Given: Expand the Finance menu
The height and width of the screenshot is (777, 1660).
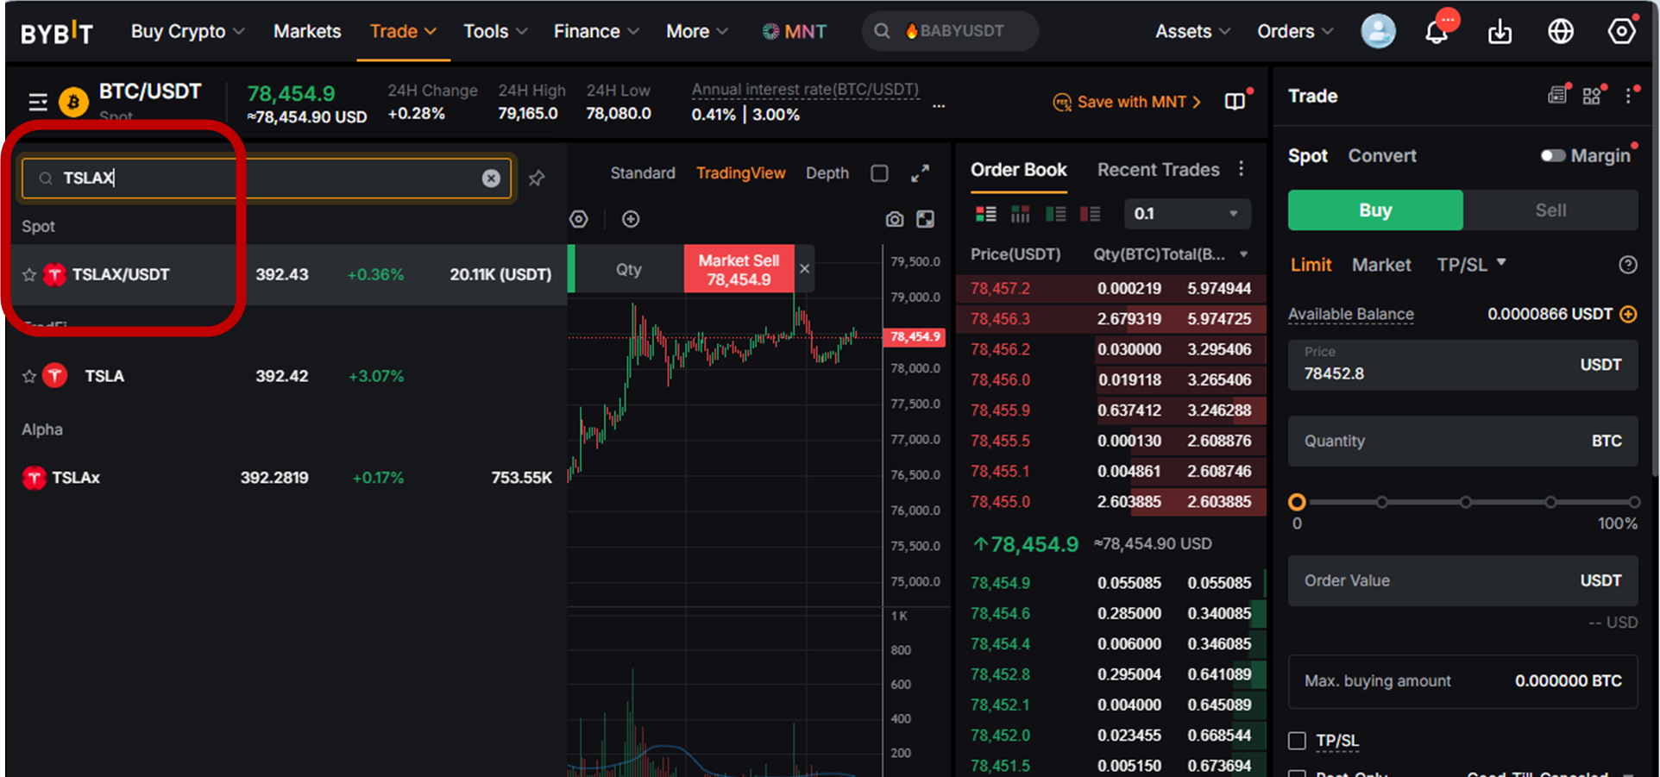Looking at the screenshot, I should pyautogui.click(x=596, y=32).
